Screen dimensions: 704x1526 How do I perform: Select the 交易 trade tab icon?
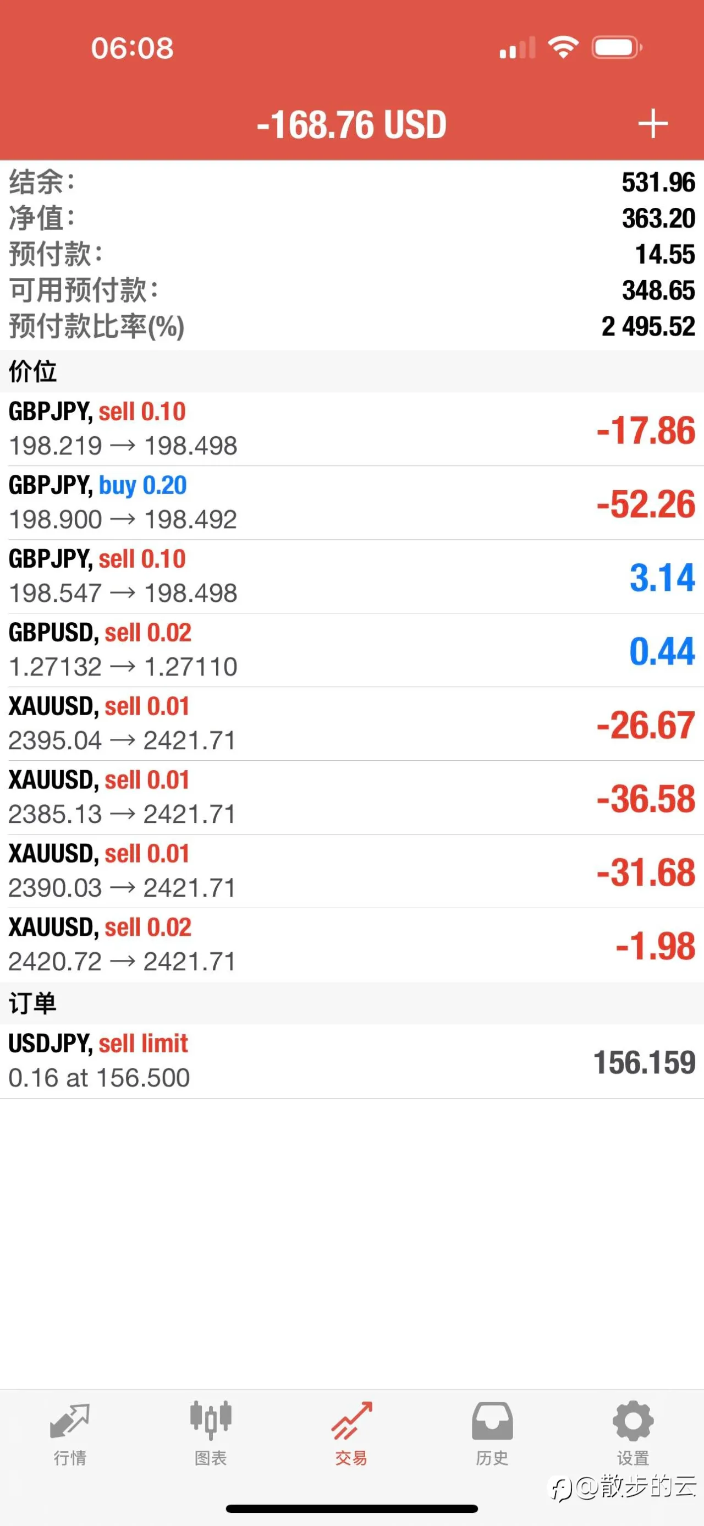[x=351, y=1420]
